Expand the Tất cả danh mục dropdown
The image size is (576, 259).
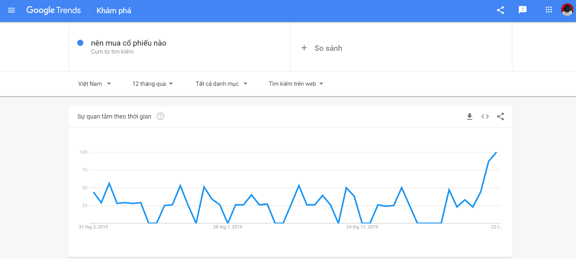(221, 84)
